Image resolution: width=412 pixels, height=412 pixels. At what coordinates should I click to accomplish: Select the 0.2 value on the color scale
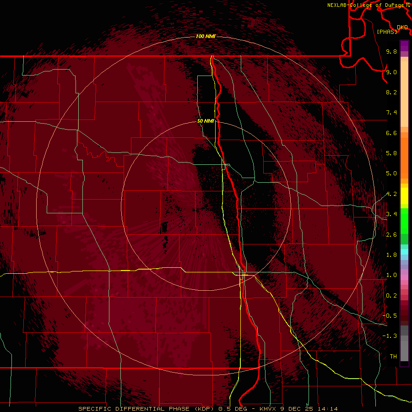[391, 296]
